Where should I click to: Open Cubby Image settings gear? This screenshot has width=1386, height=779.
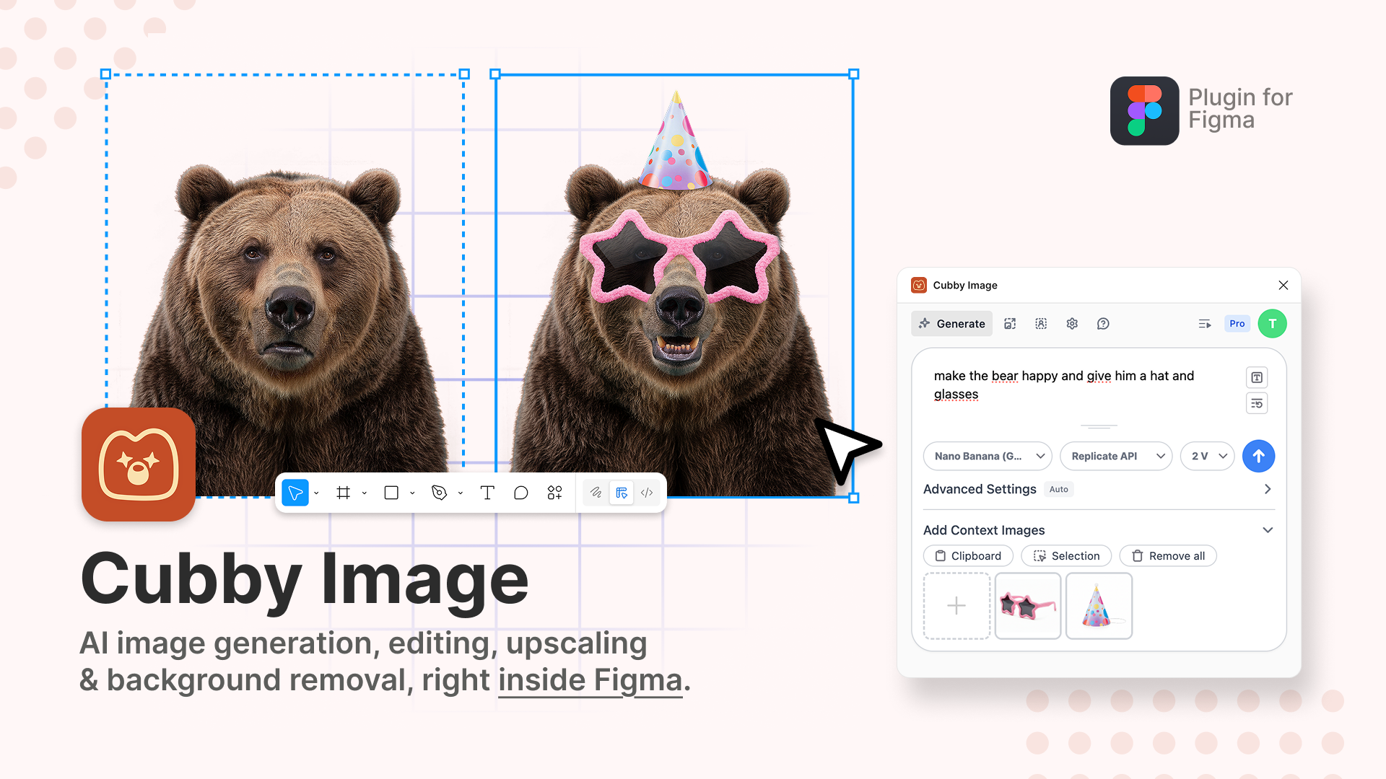tap(1072, 323)
